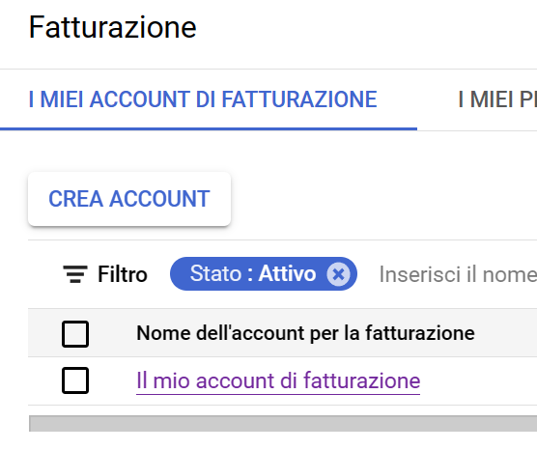Click the blue indicator line under the active tab
Image resolution: width=537 pixels, height=450 pixels.
pyautogui.click(x=209, y=128)
